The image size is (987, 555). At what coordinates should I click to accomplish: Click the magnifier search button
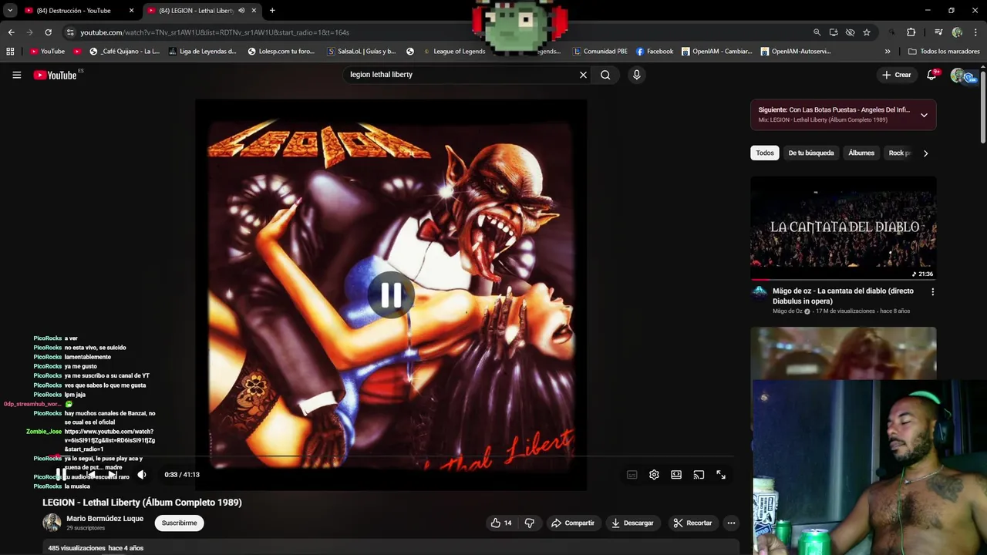[x=605, y=75]
